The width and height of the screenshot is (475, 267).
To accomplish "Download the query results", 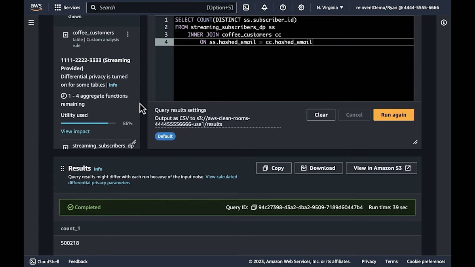I will tap(318, 168).
